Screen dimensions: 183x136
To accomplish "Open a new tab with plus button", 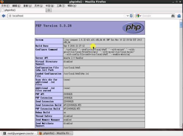I will [49, 10].
